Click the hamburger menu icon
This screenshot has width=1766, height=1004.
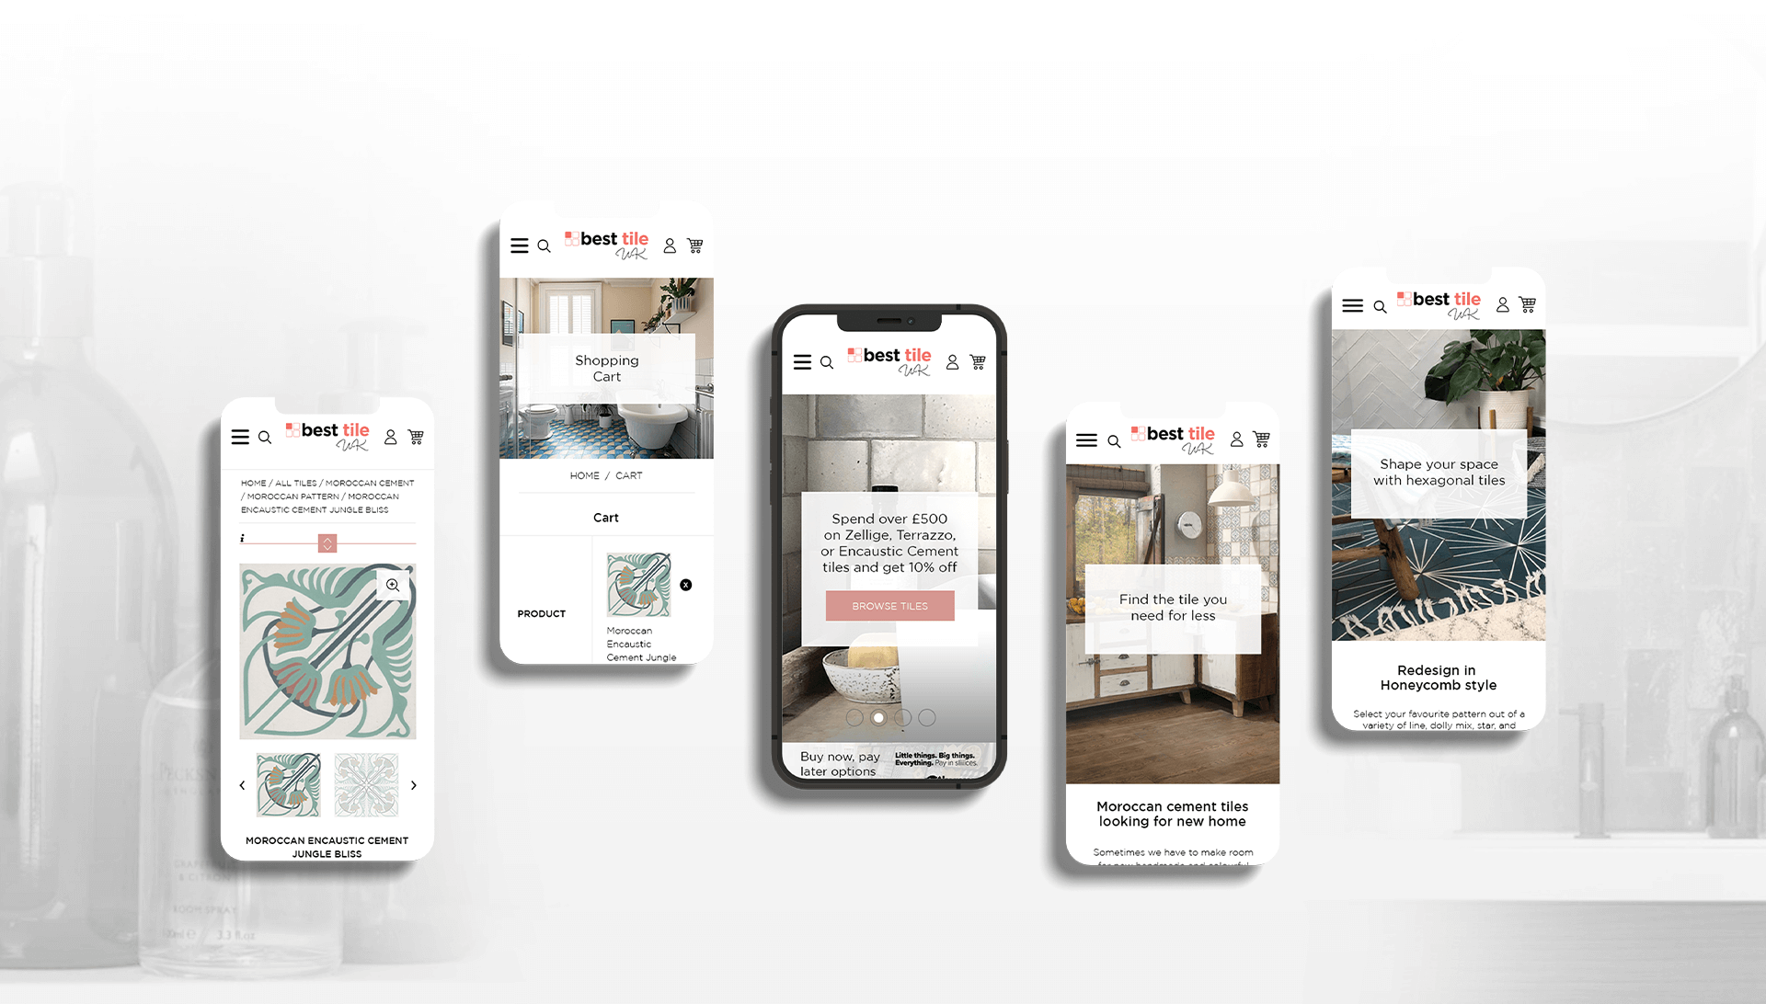239,437
